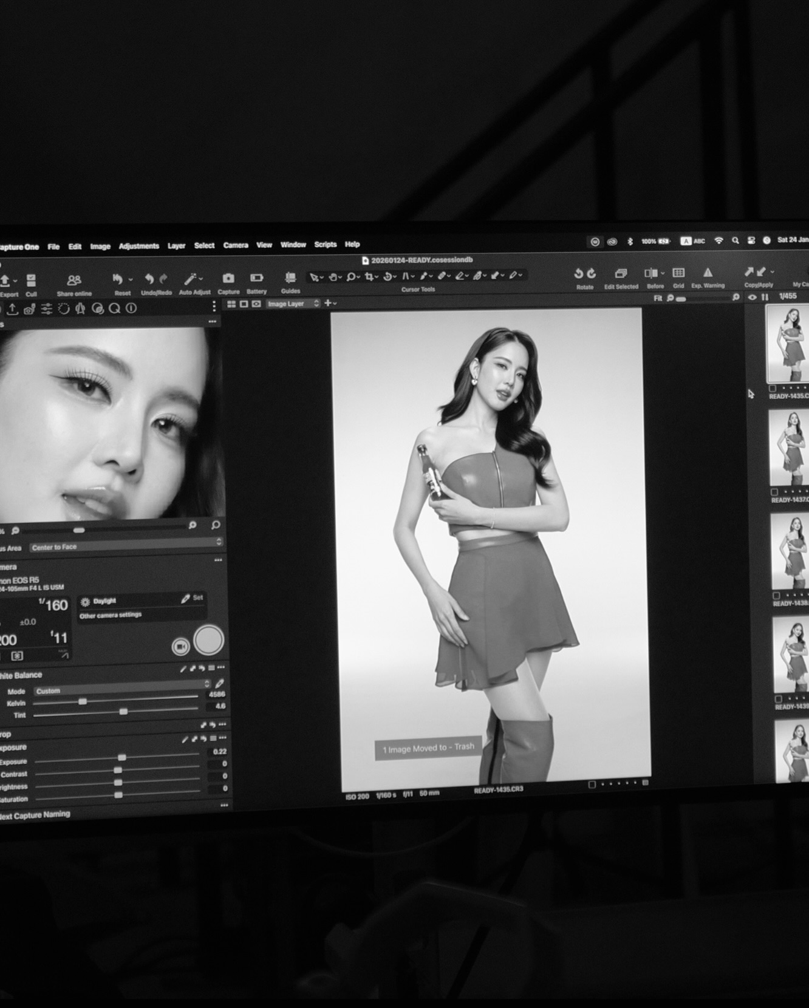The image size is (809, 1008).
Task: Tick the checkbox under READY-1435 thumbnail
Action: point(773,388)
